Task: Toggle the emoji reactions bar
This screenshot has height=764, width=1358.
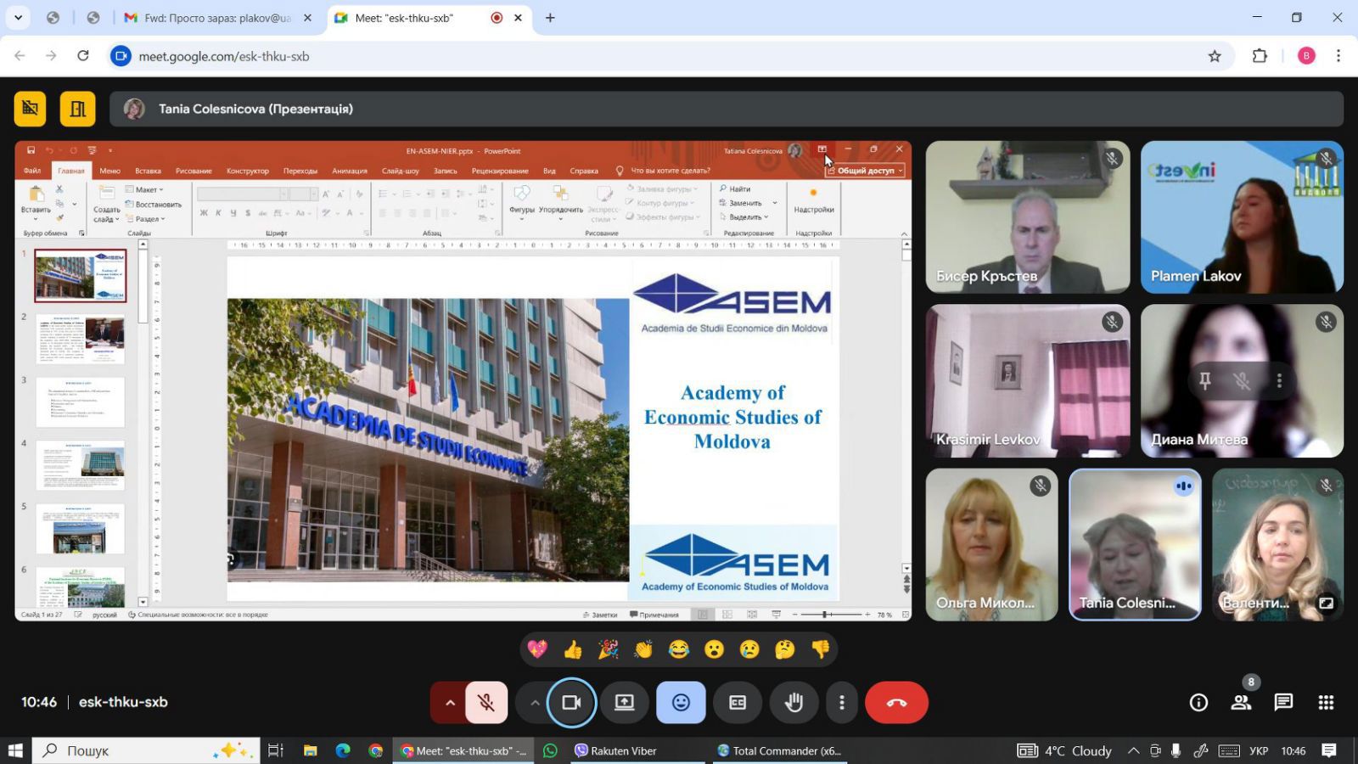Action: (x=681, y=702)
